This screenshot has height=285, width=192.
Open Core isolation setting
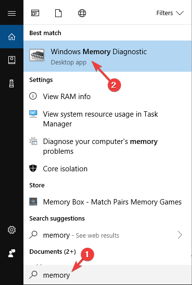(65, 169)
